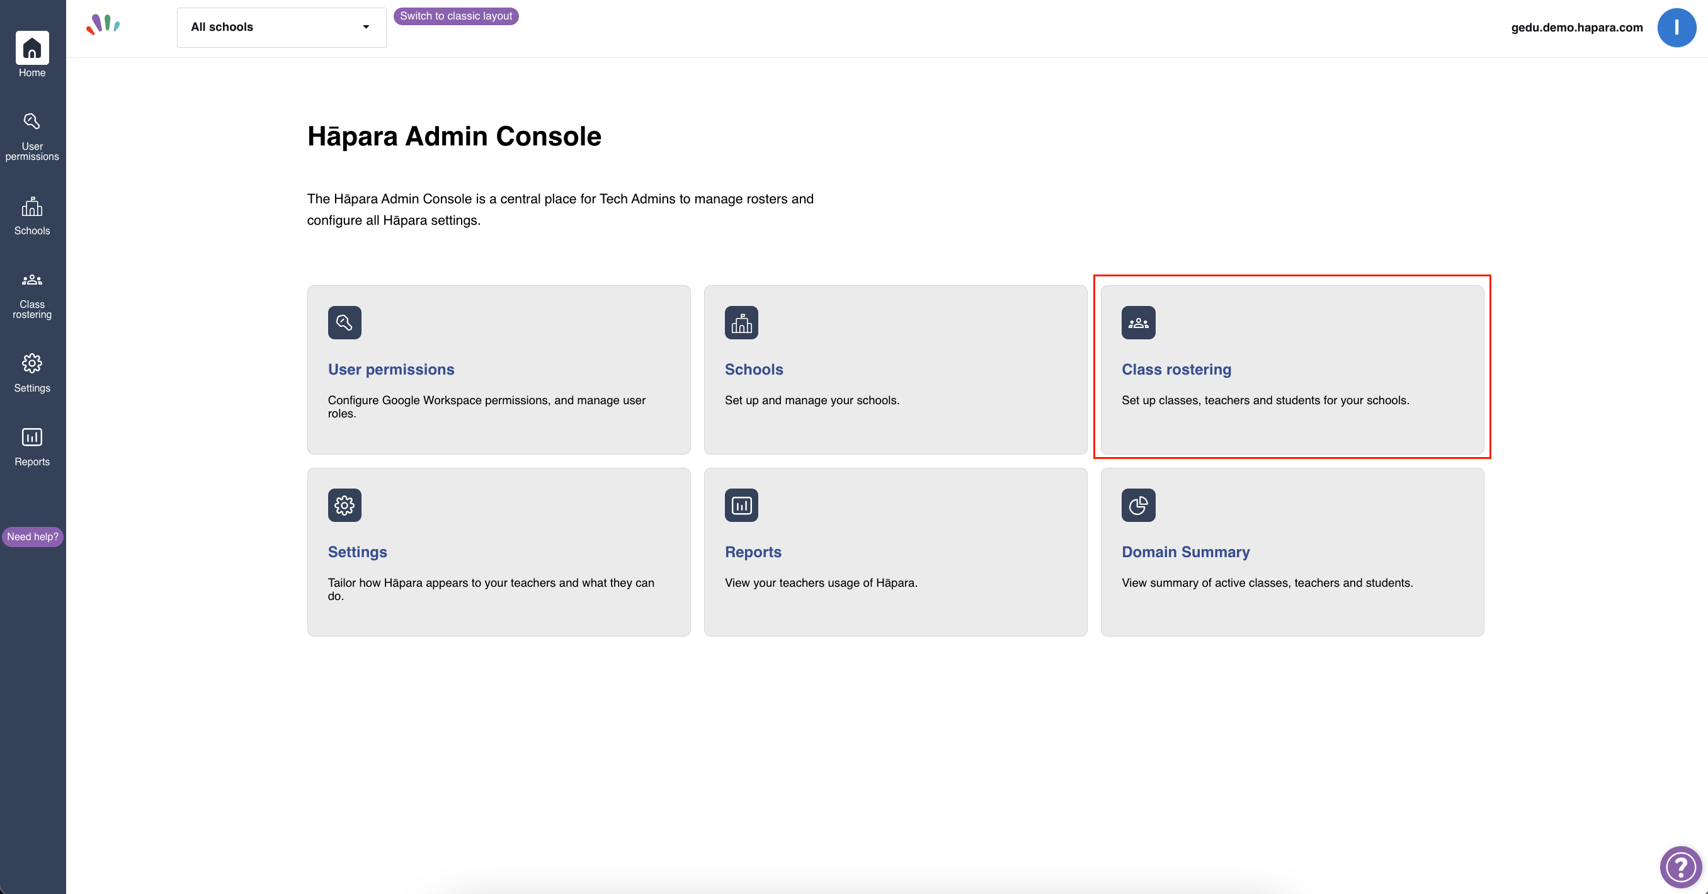The width and height of the screenshot is (1708, 894).
Task: Open User permissions from the sidebar
Action: pos(32,137)
